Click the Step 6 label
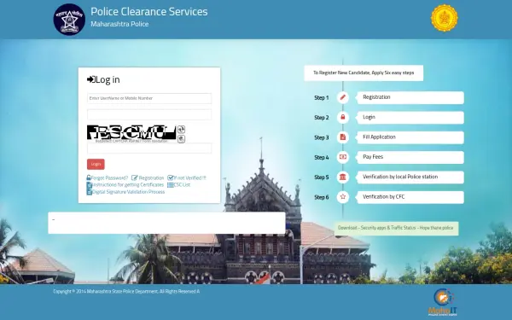Viewport: 512px width, 320px height. pyautogui.click(x=322, y=197)
